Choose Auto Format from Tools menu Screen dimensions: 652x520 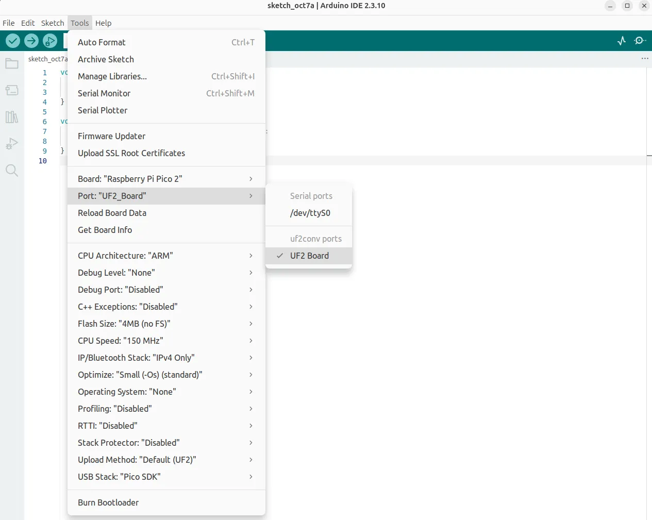(166, 42)
